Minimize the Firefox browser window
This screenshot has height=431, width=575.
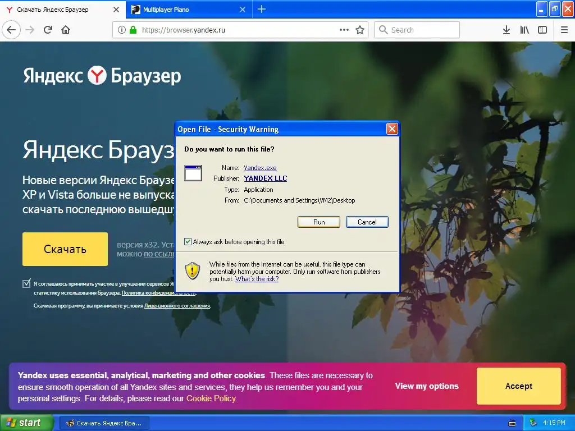pyautogui.click(x=542, y=9)
